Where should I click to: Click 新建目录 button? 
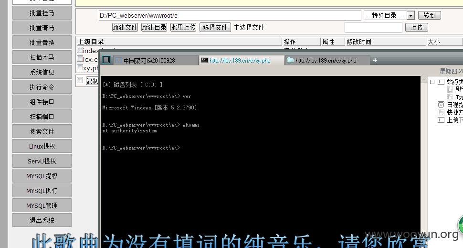154,27
